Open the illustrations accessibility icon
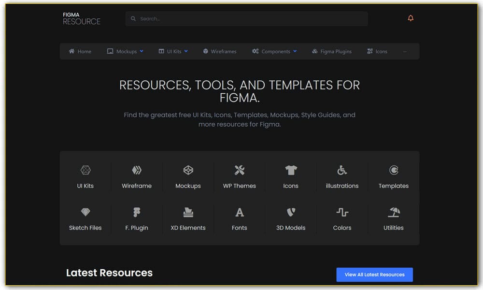 pos(342,170)
